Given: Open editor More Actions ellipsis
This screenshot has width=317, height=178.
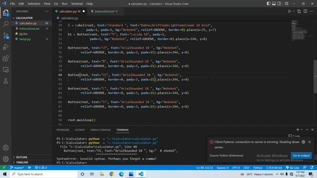Looking at the screenshot, I should [312, 11].
